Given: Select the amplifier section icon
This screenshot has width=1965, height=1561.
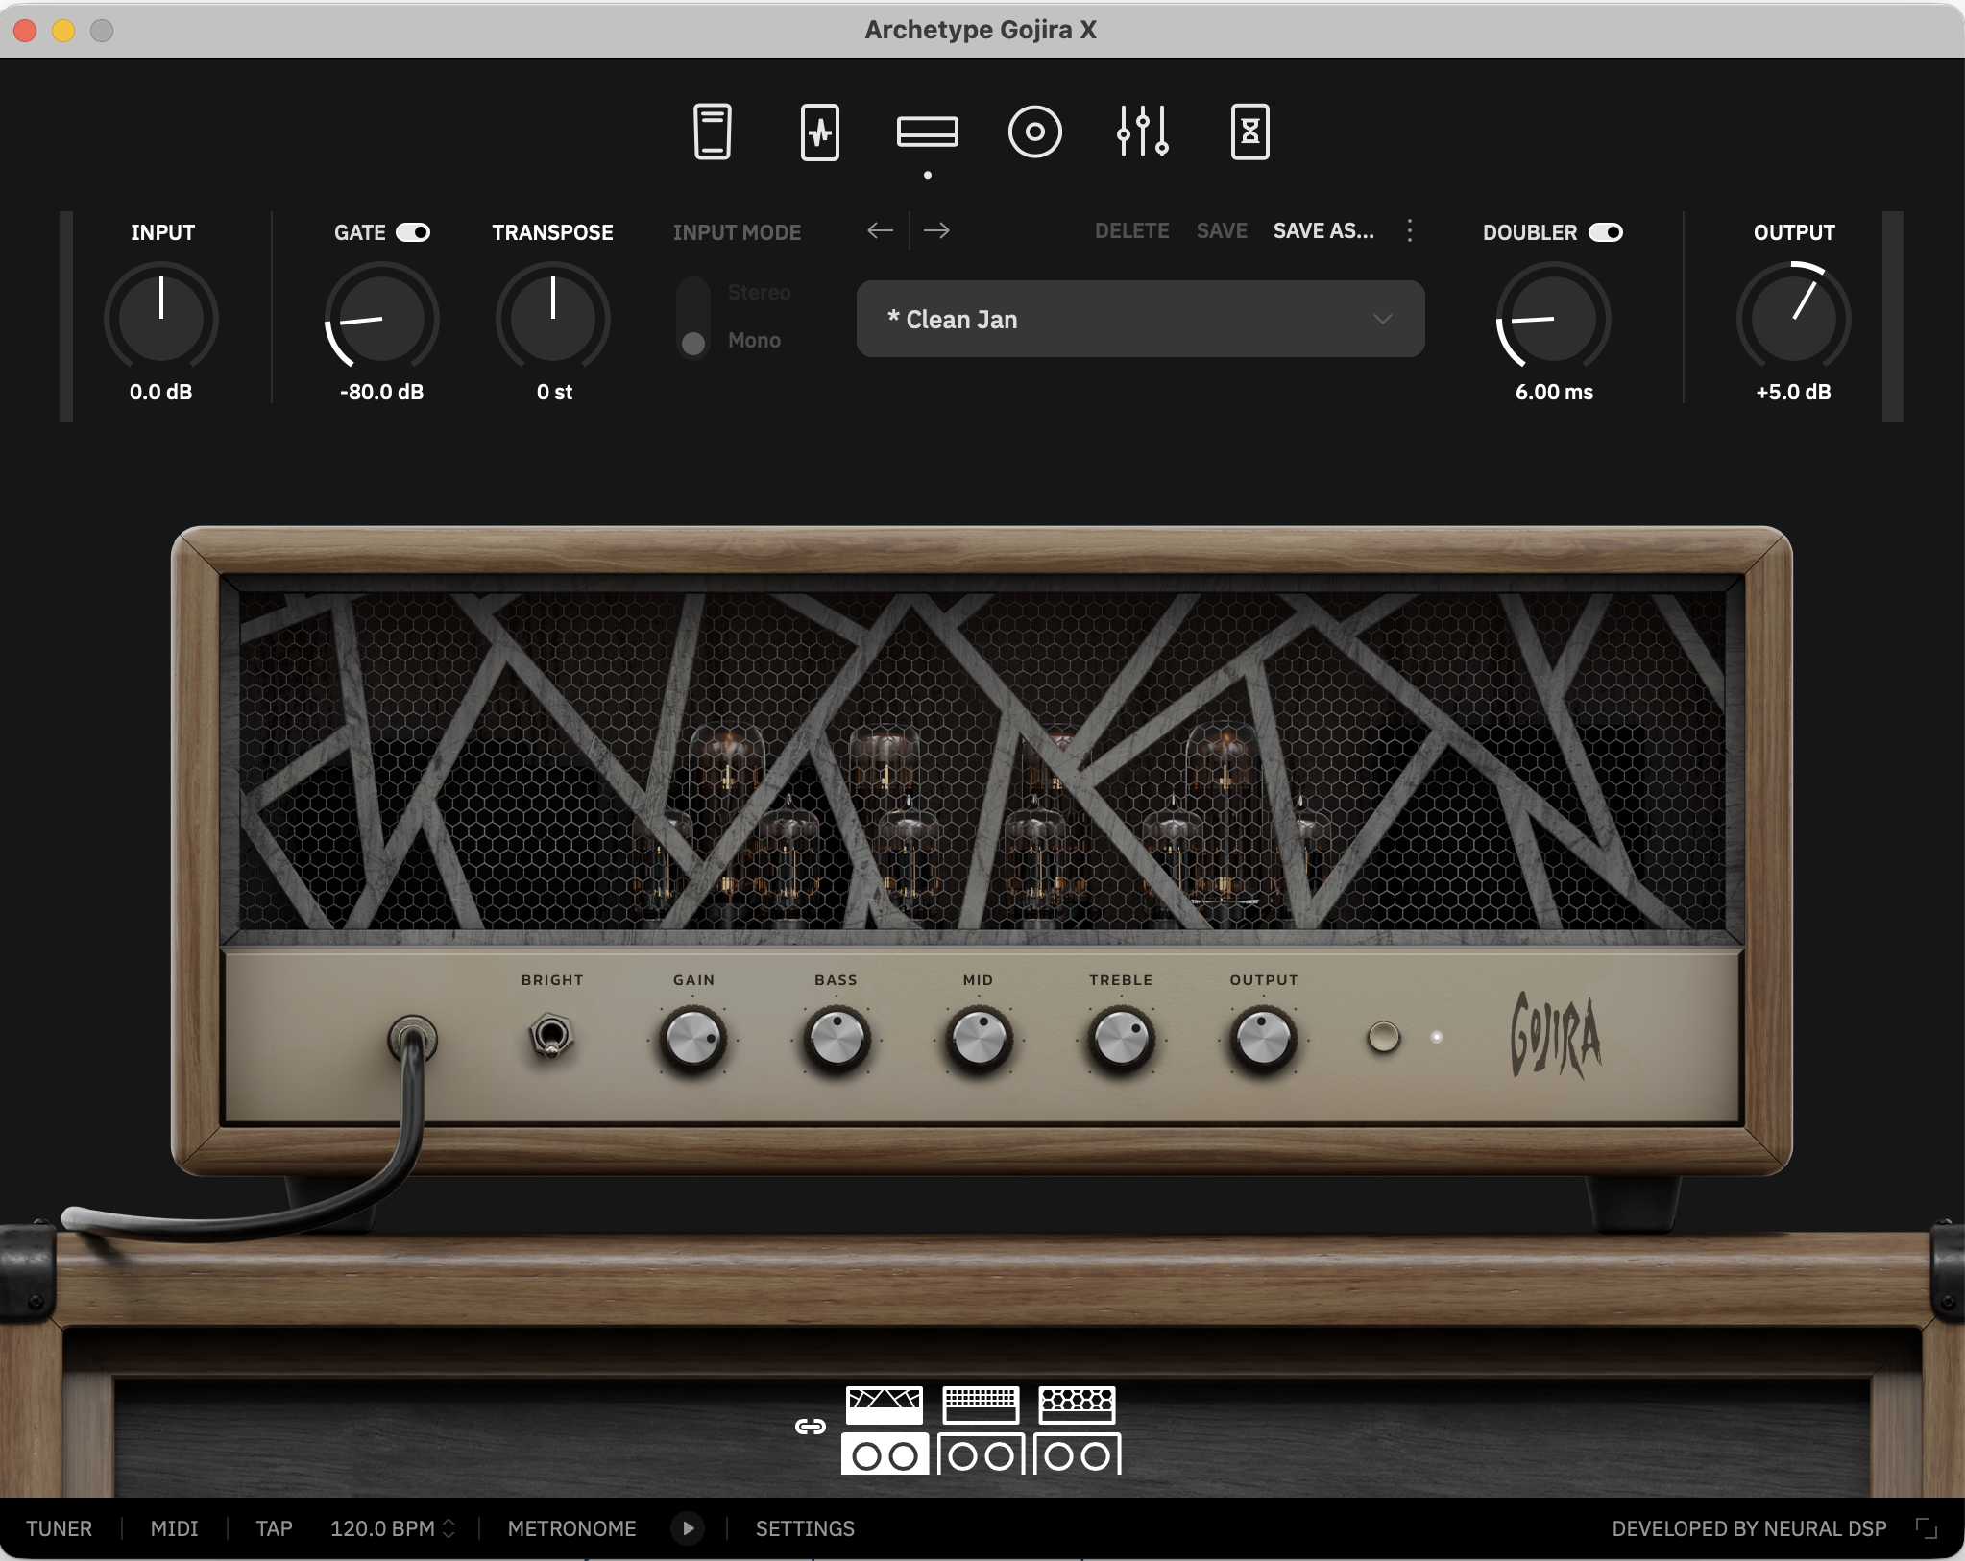Looking at the screenshot, I should (x=928, y=132).
